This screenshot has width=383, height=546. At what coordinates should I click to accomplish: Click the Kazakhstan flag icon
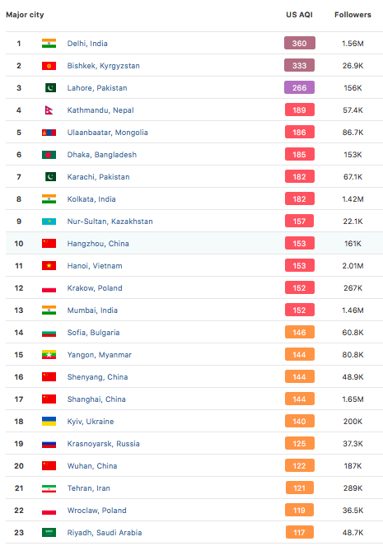[x=49, y=222]
